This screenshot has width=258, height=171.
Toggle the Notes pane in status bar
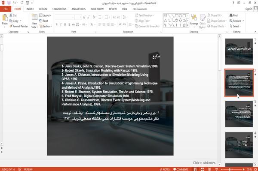(x=165, y=169)
